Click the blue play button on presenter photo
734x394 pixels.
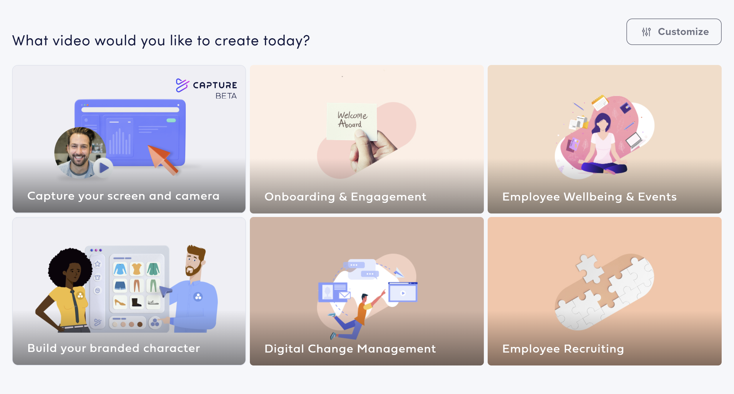[x=103, y=168]
